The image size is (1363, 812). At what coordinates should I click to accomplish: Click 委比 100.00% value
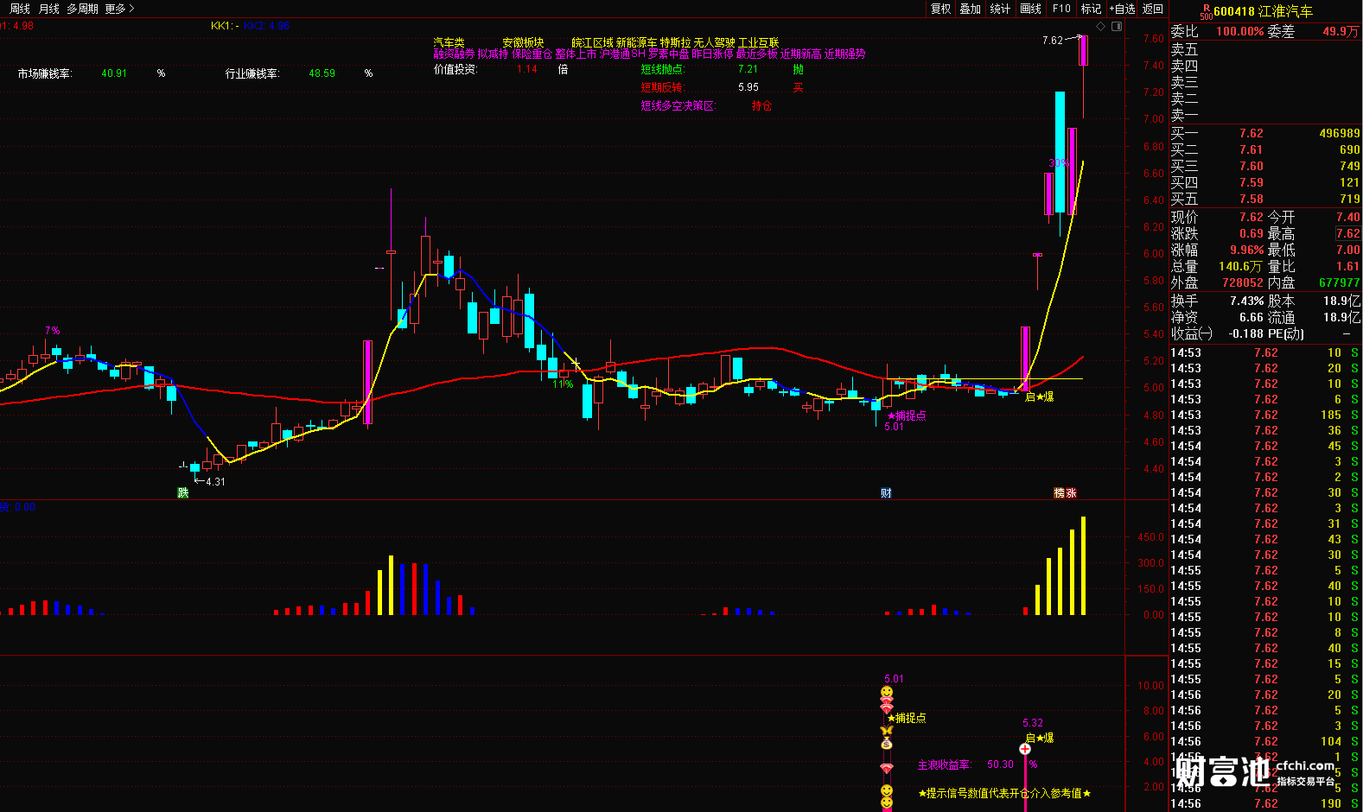[x=1239, y=31]
